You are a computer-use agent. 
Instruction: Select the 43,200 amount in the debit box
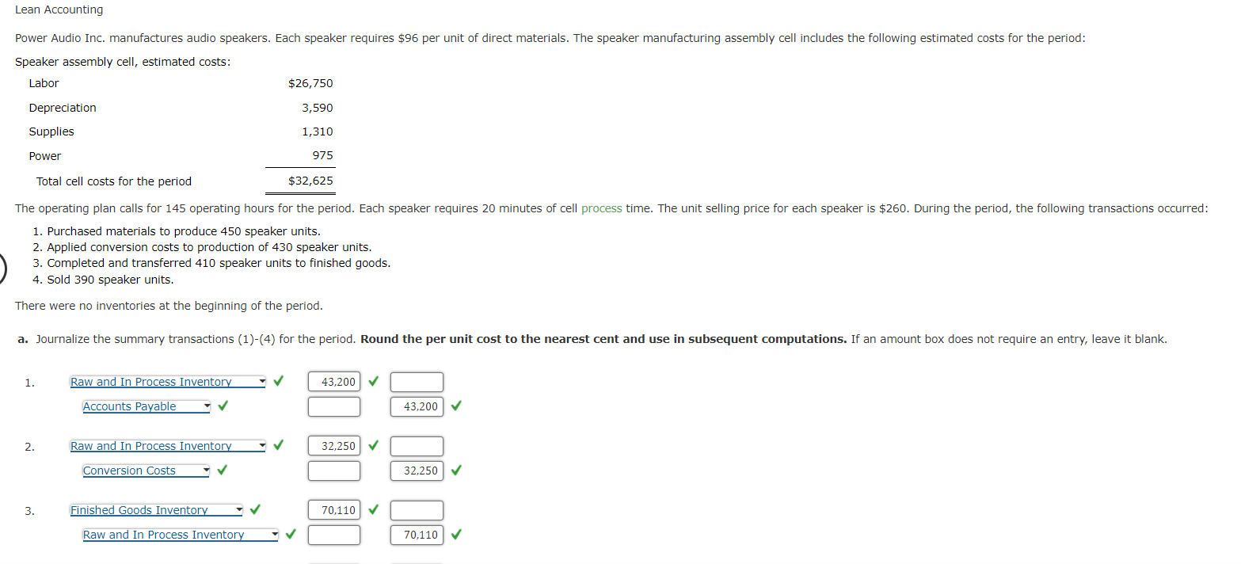click(333, 381)
